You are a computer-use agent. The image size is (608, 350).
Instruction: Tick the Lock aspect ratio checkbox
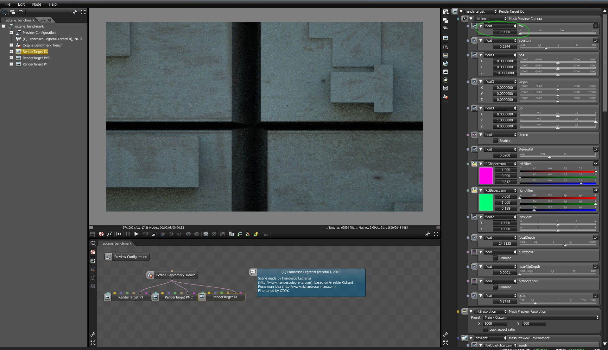(485, 329)
